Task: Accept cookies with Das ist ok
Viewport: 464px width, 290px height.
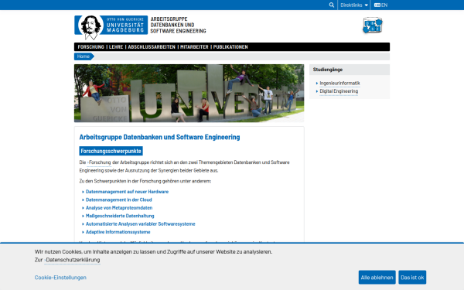Action: pos(412,278)
